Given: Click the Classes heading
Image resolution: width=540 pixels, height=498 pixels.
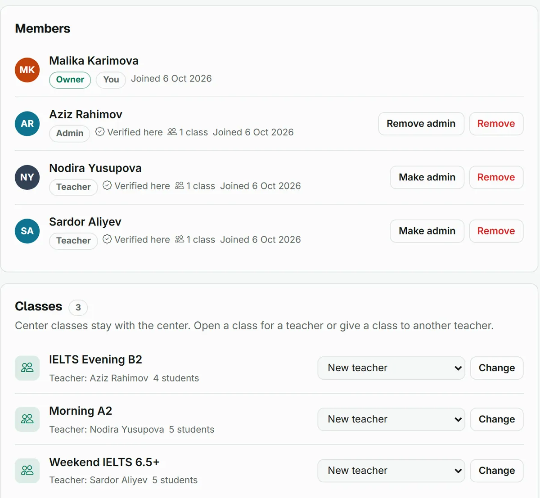Looking at the screenshot, I should coord(39,306).
